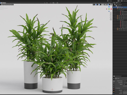127x95 pixels.
Task: Click the blue Z axis gizmo ball
Action: (x=109, y=7)
